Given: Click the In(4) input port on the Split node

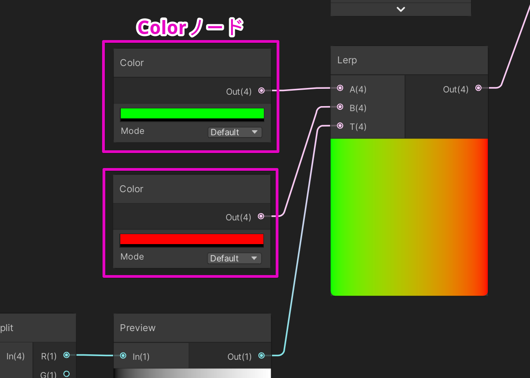Looking at the screenshot, I should tap(15, 355).
